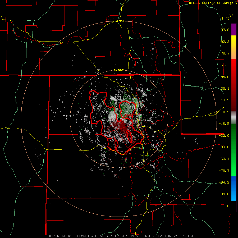The height and width of the screenshot is (238, 238).
Task: Click the 107.8 legend value
Action: (x=224, y=30)
